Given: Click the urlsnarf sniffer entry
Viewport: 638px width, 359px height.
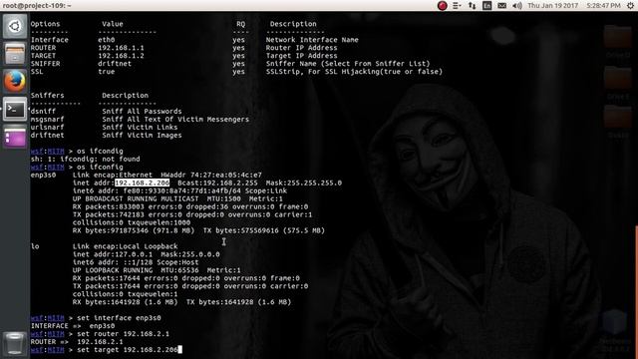Looking at the screenshot, I should tap(47, 127).
